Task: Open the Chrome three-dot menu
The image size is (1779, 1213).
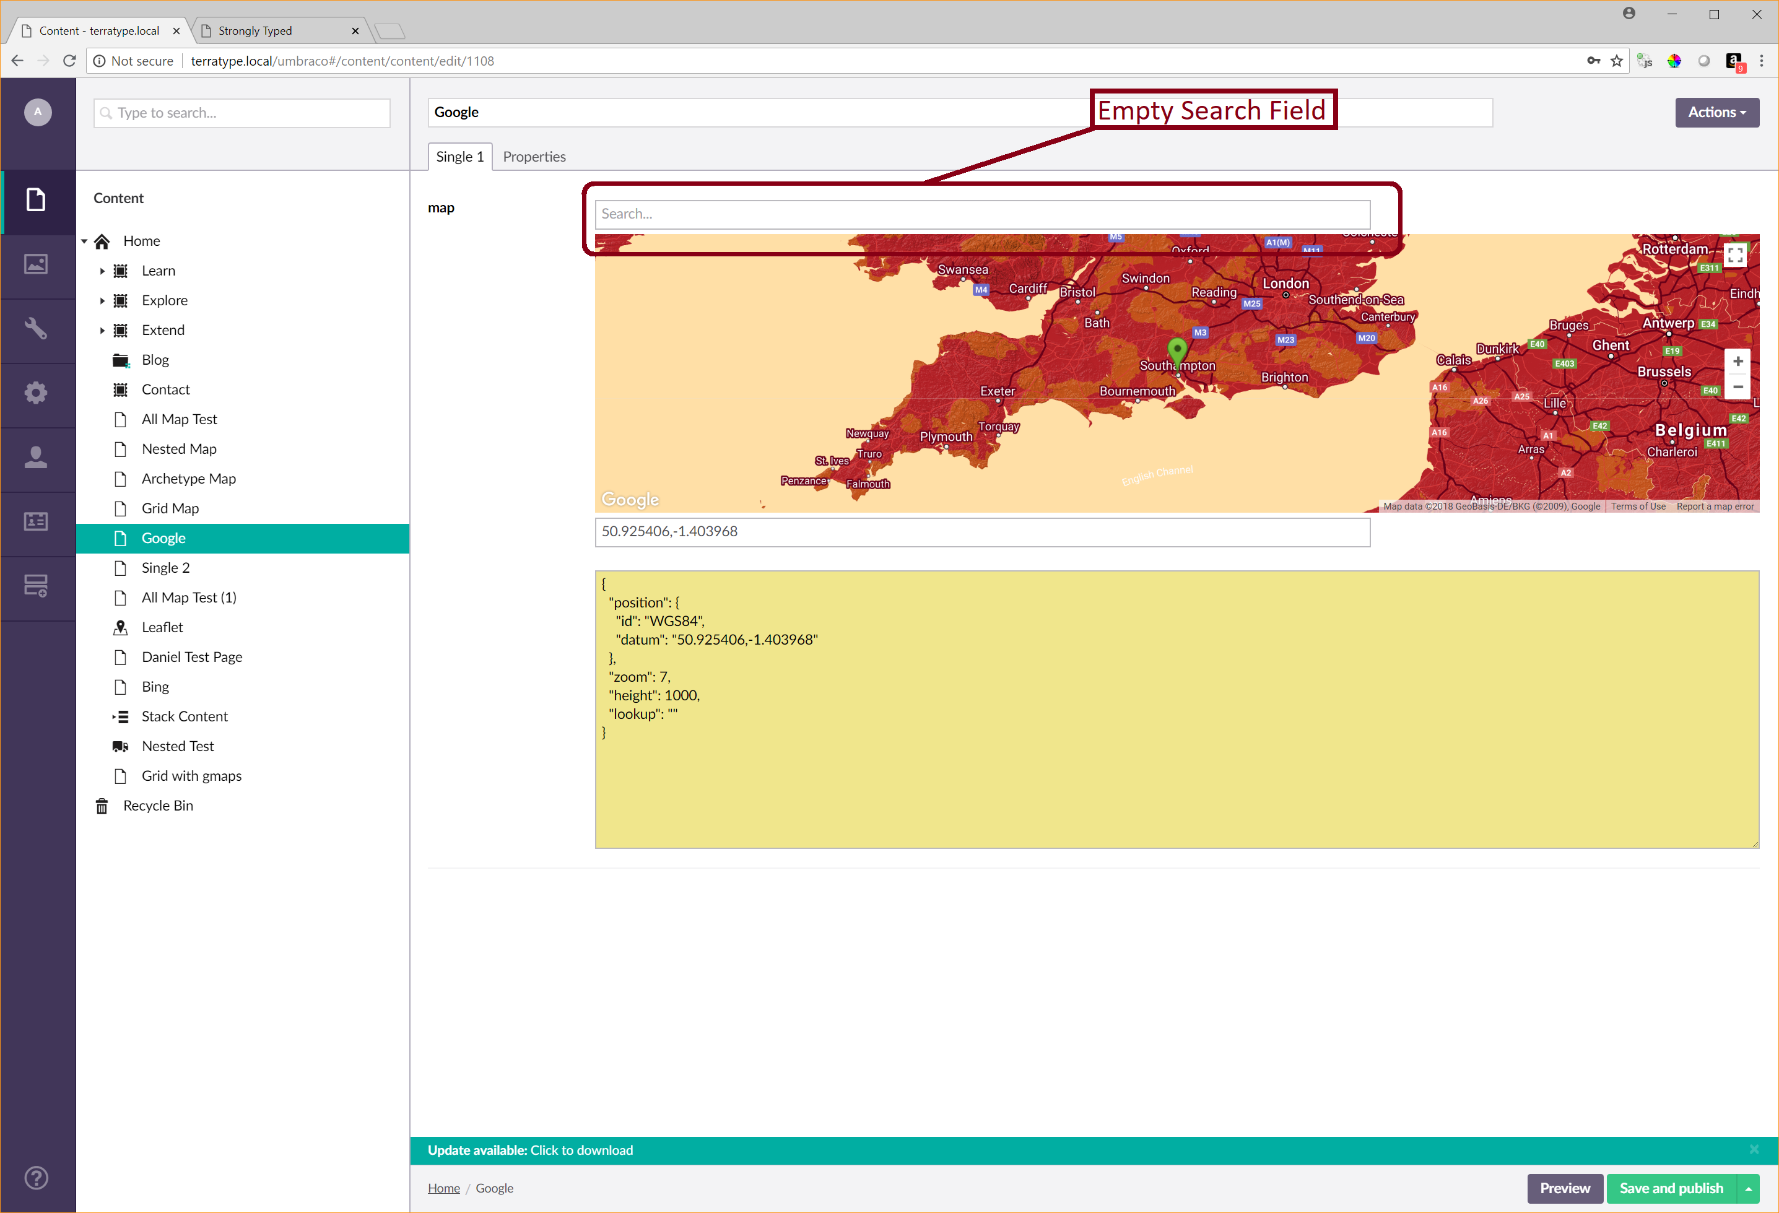Action: 1762,61
